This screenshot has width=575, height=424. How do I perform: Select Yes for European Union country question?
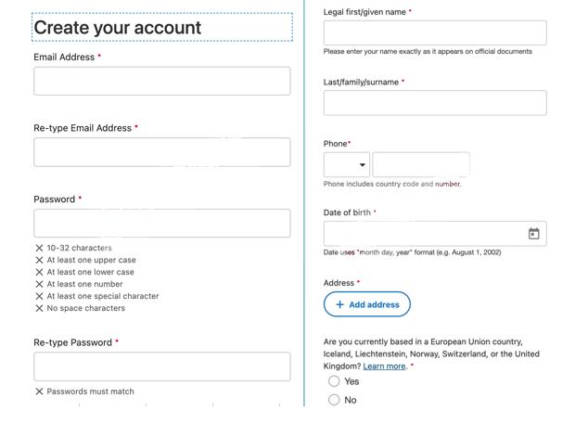334,381
